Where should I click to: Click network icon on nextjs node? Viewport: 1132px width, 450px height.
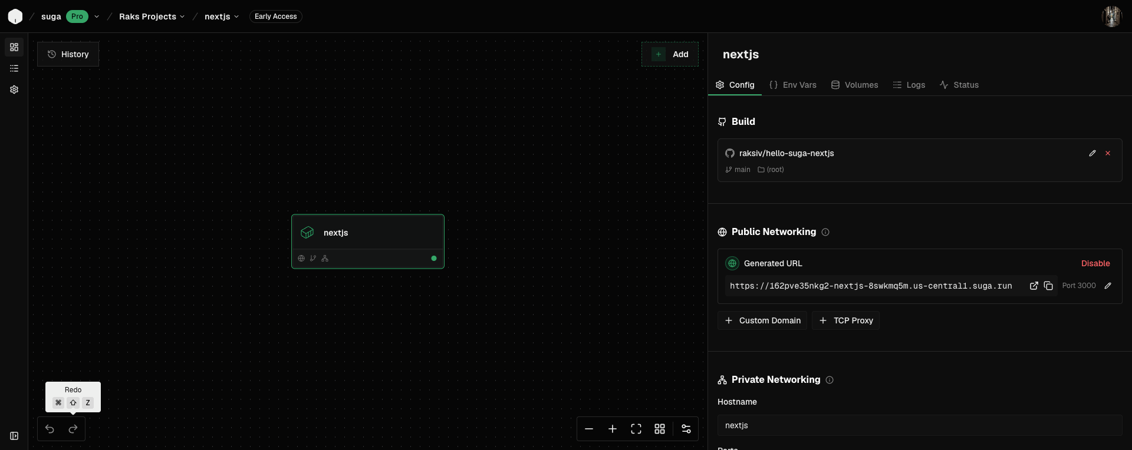[x=325, y=259]
